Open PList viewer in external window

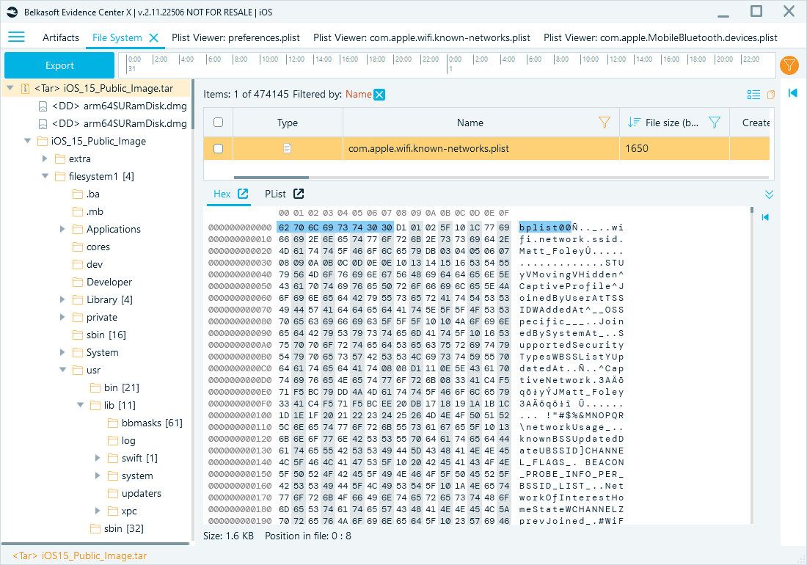point(299,194)
